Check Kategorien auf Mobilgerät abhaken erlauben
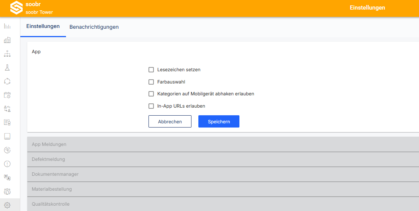 (151, 94)
